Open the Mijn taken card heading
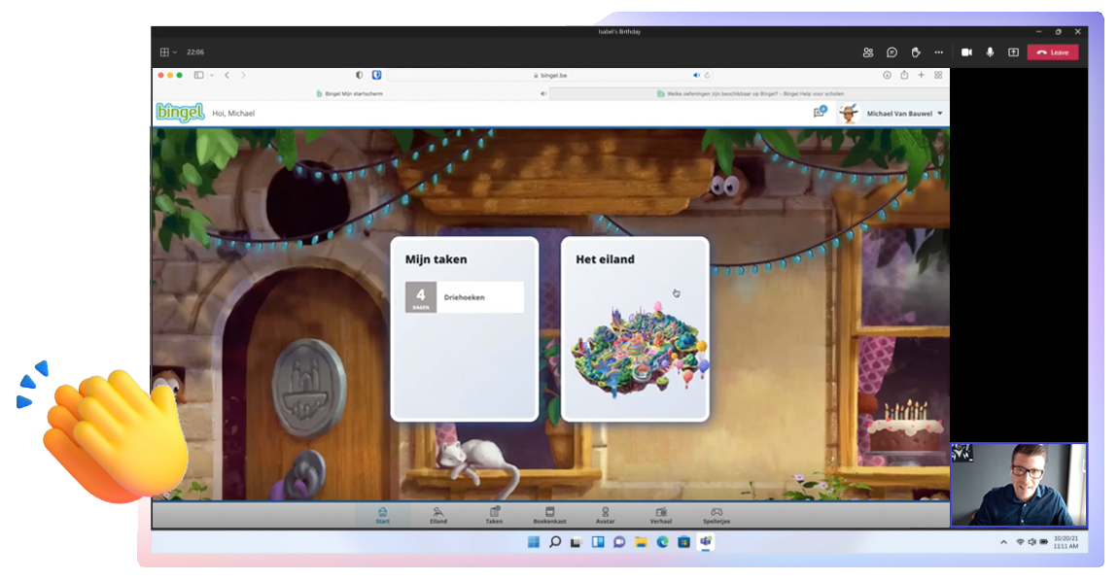 pyautogui.click(x=437, y=259)
